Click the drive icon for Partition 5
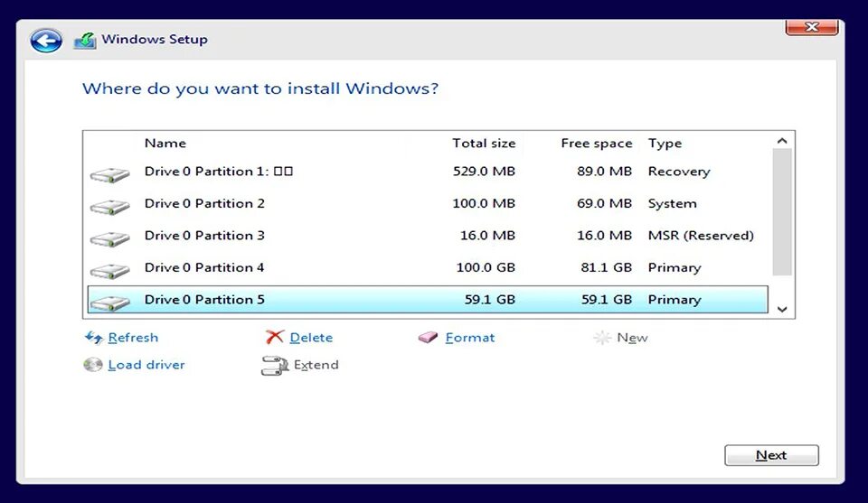 tap(109, 303)
